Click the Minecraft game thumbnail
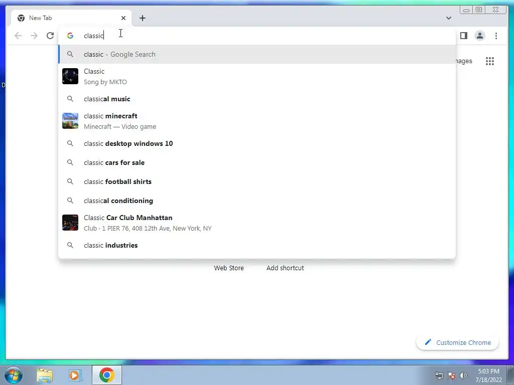Viewport: 514px width, 385px height. pyautogui.click(x=70, y=121)
